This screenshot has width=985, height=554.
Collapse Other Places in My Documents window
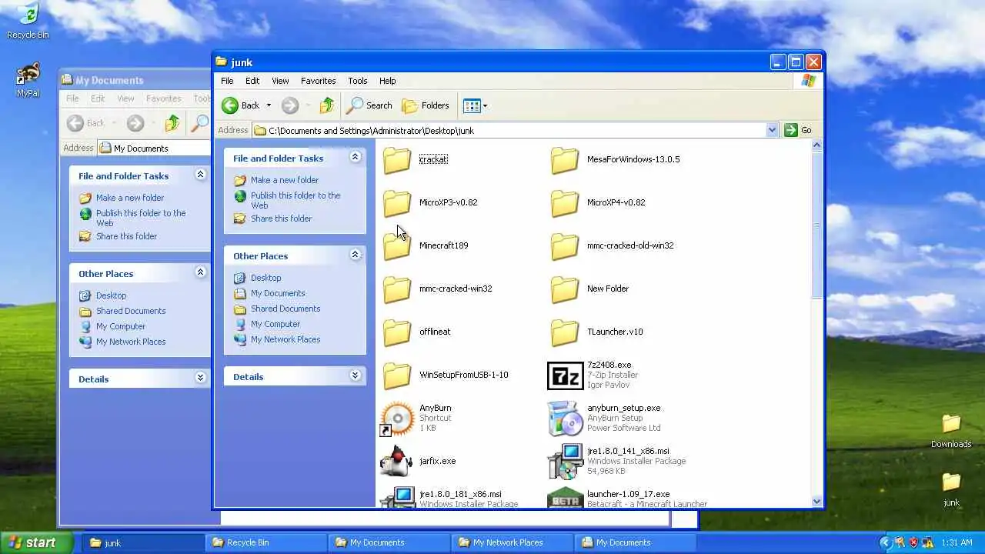[x=200, y=272]
